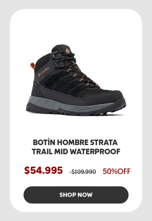This screenshot has height=221, width=152.
Task: Click the TRAIL MID WATERPROOF title line
Action: (76, 151)
